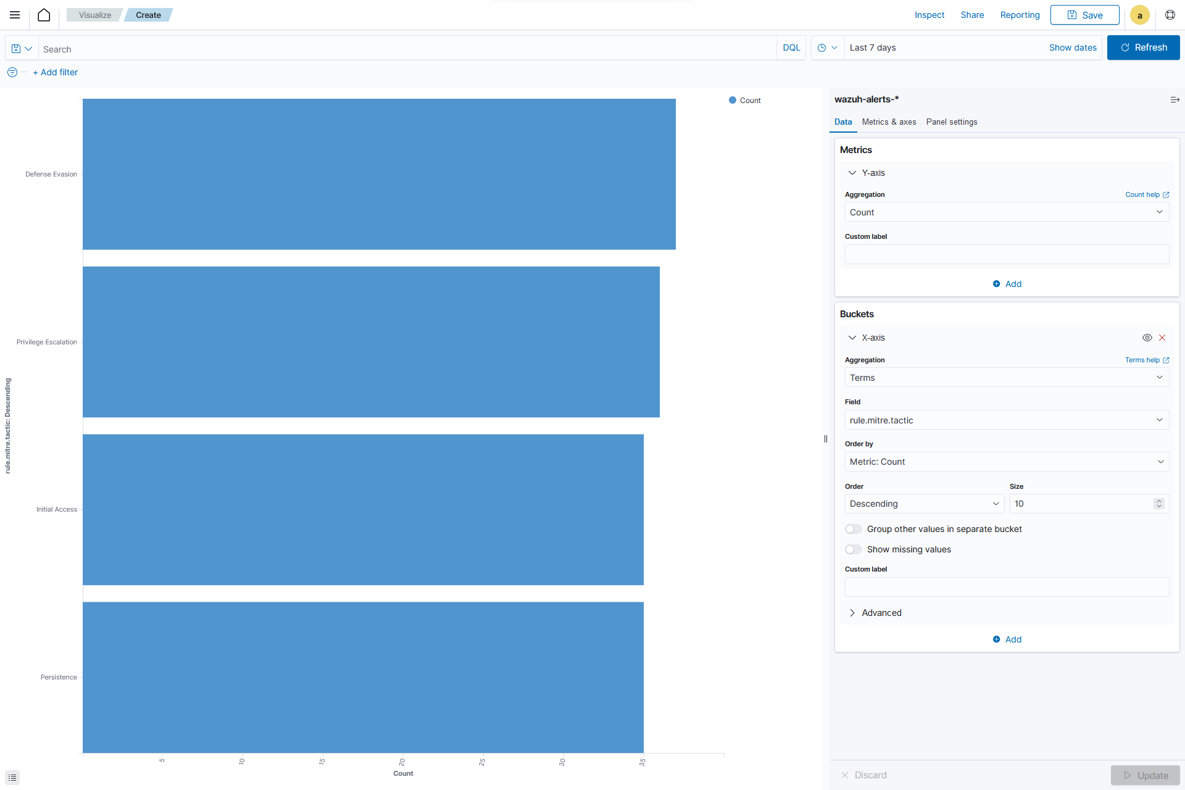Image resolution: width=1185 pixels, height=790 pixels.
Task: Click the Privilege Escalation bar
Action: coord(371,342)
